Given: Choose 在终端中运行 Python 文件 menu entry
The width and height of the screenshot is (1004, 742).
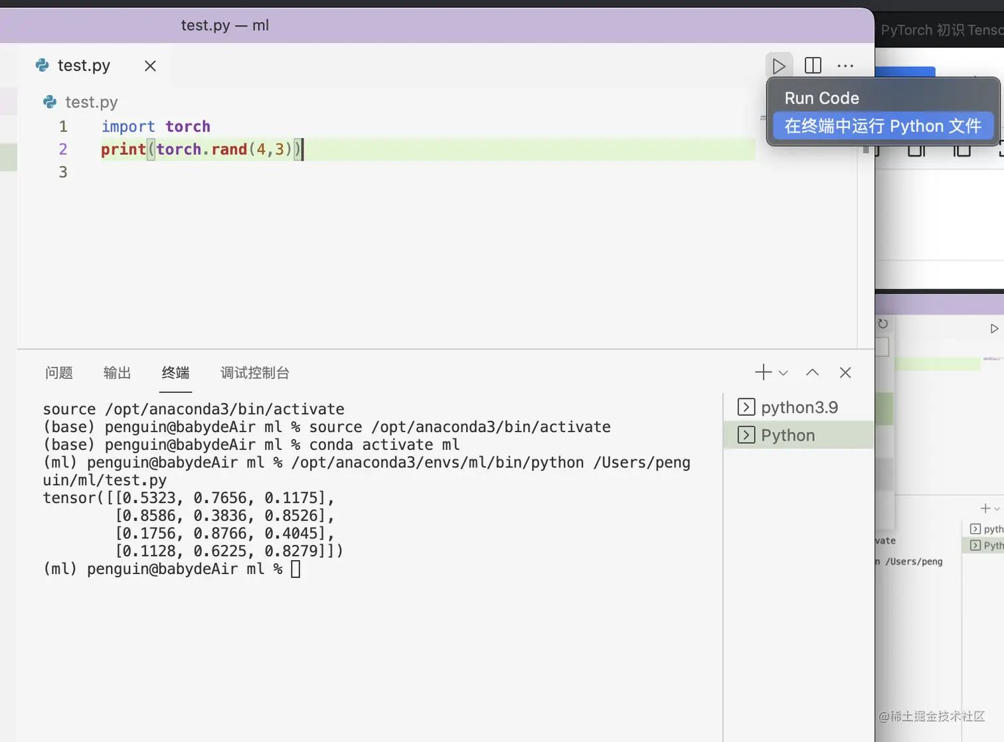Looking at the screenshot, I should (x=882, y=126).
